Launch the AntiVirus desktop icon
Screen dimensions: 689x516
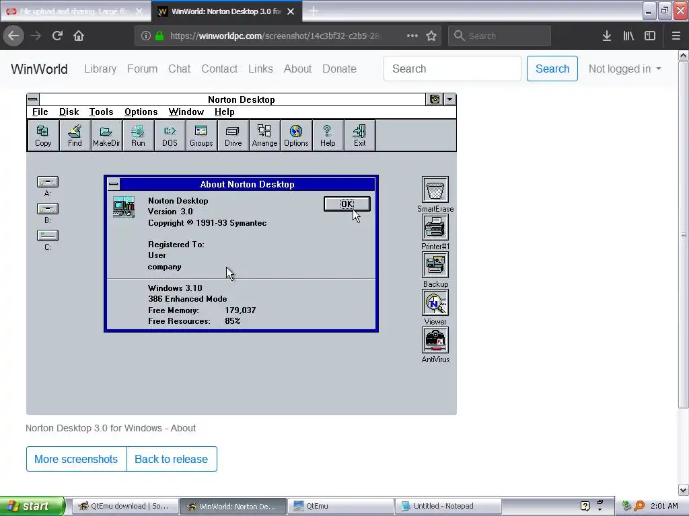pyautogui.click(x=435, y=341)
